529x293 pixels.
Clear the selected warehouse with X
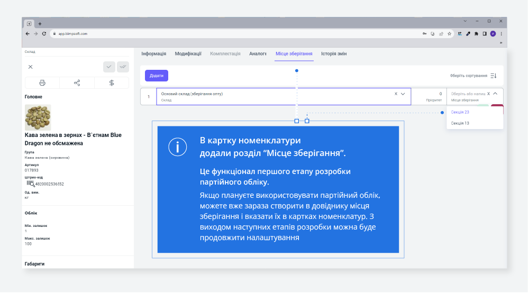396,94
